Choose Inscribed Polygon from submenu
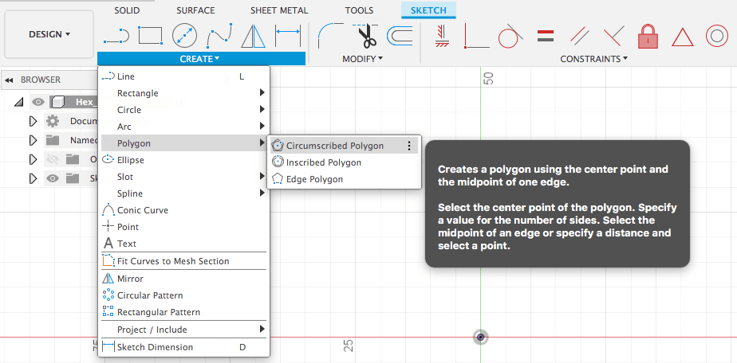The image size is (737, 363). [x=323, y=162]
